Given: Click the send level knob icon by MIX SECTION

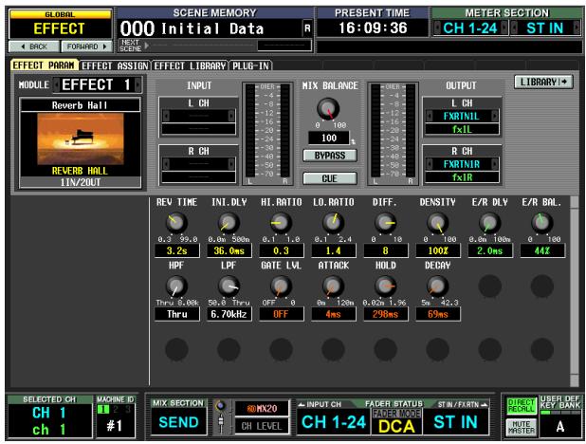Looking at the screenshot, I should click(x=221, y=405).
